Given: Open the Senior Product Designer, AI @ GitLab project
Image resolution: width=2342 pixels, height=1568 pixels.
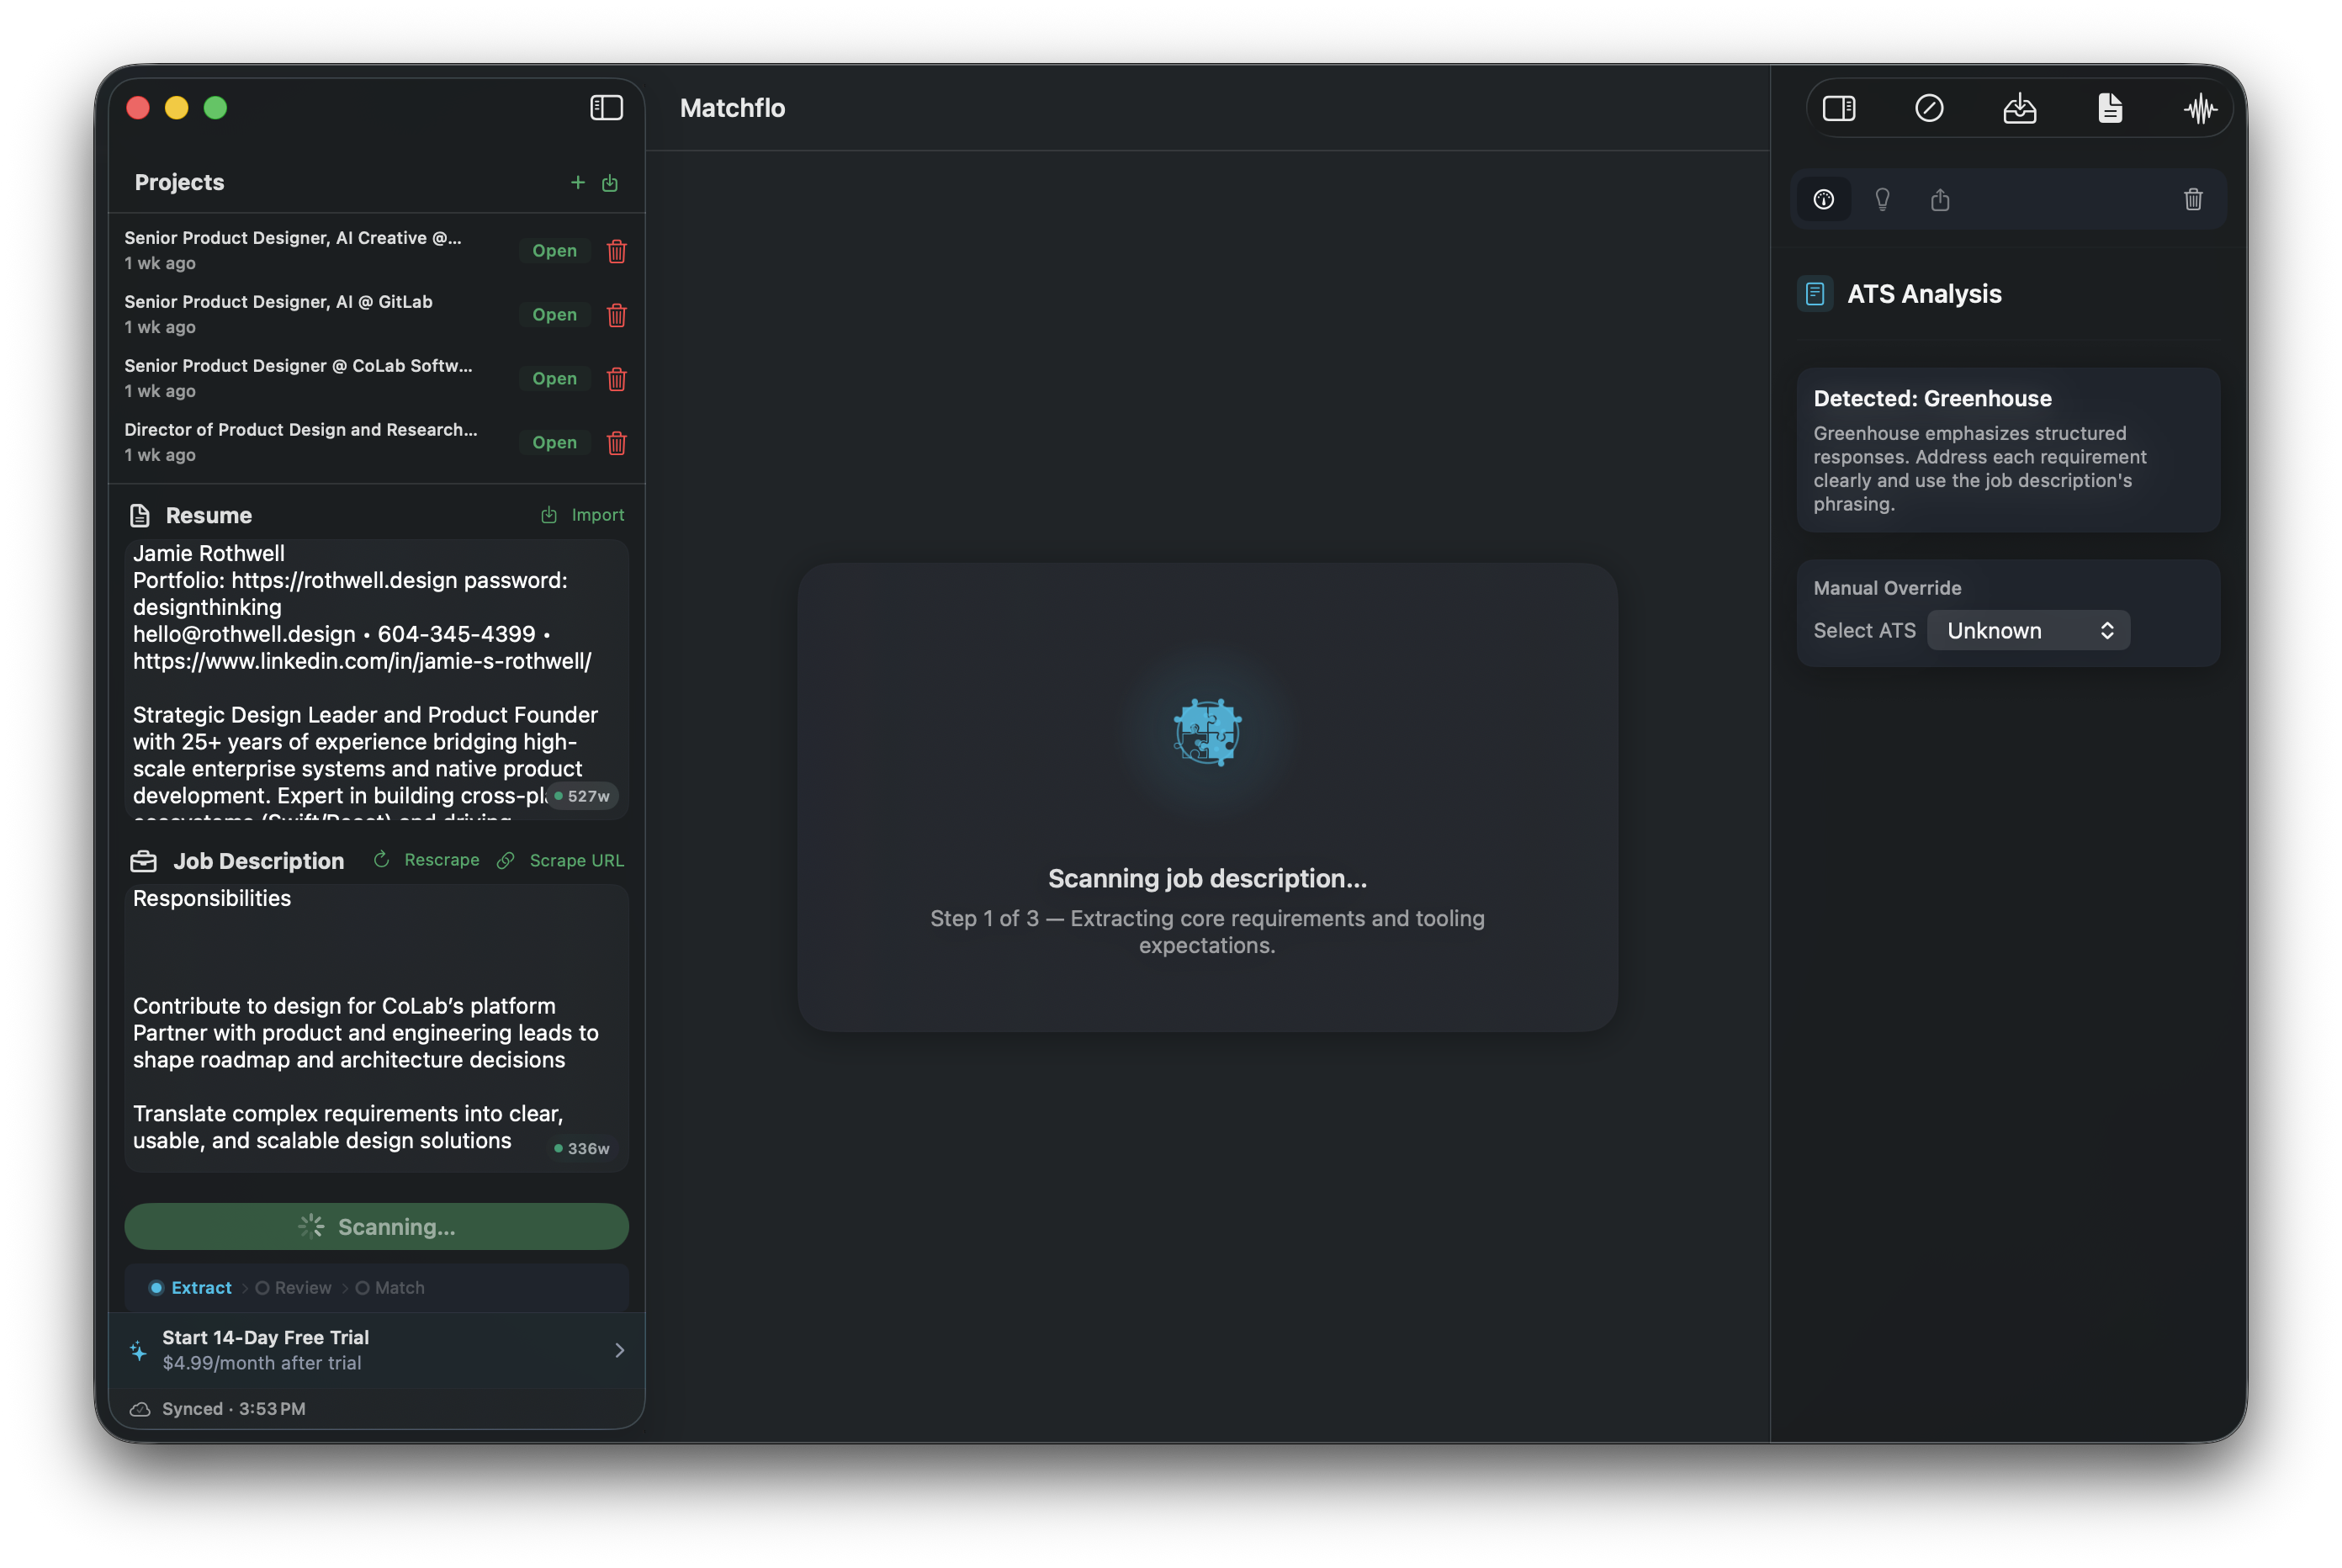Looking at the screenshot, I should click(554, 315).
